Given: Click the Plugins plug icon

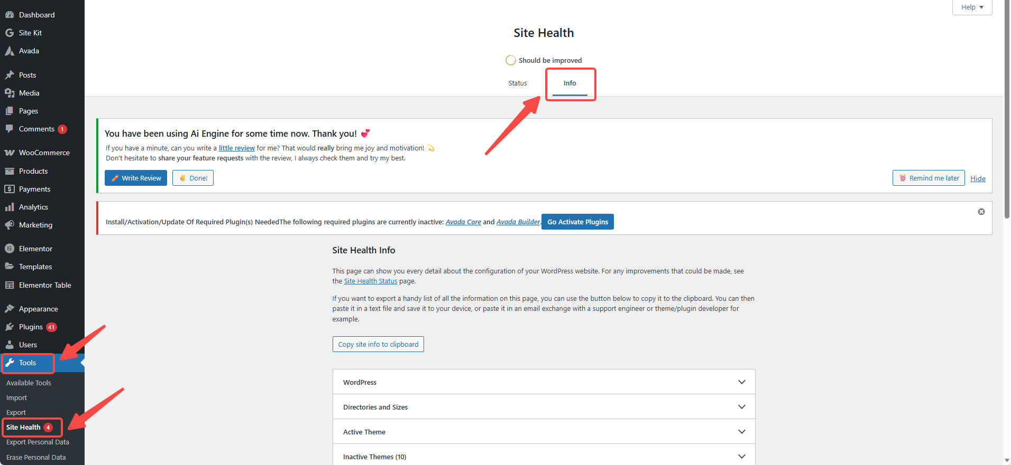Looking at the screenshot, I should [10, 327].
